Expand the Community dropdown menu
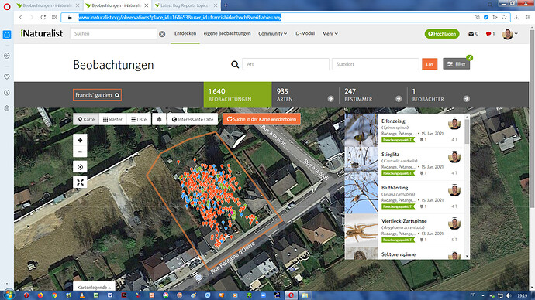The height and width of the screenshot is (300, 535). tap(272, 34)
